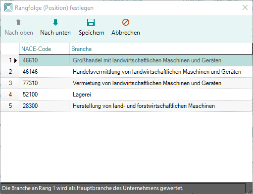
Task: Select Handelsvermittlung von landwirtschaftlichen Maschinen row
Action: pos(160,72)
